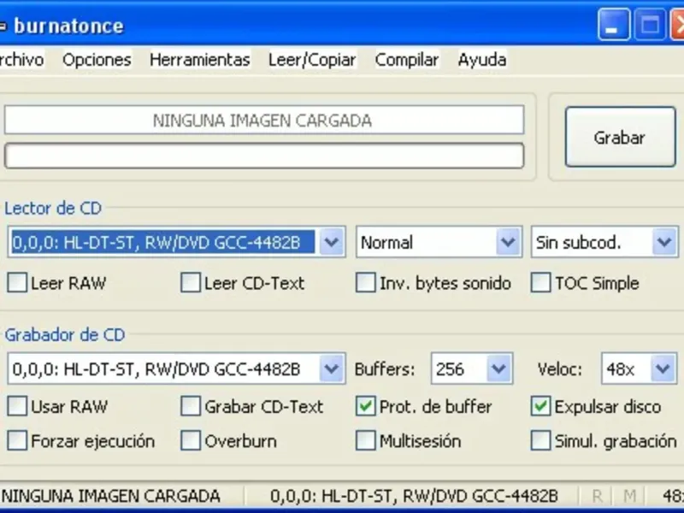Open the Compilar menu

coord(407,60)
